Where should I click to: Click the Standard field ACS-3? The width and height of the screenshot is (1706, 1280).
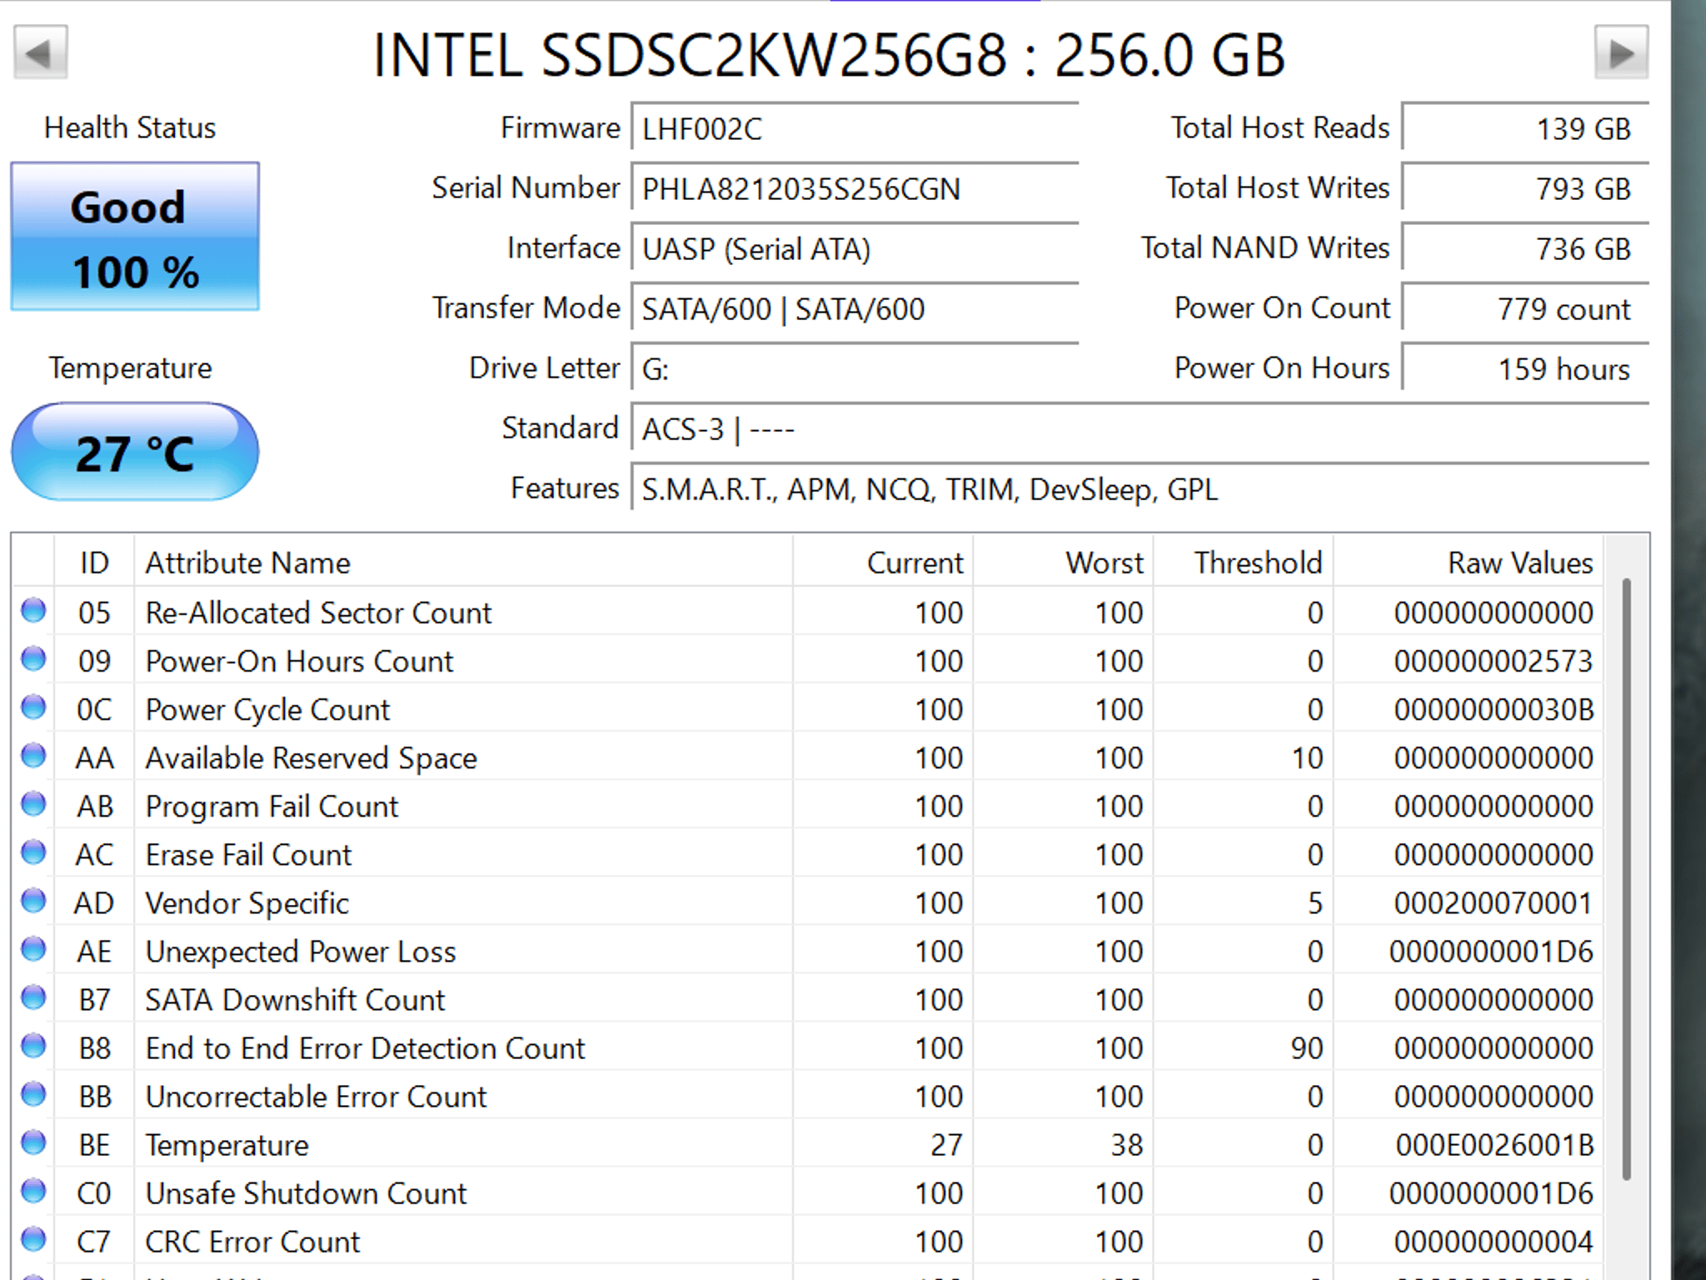pos(1140,428)
